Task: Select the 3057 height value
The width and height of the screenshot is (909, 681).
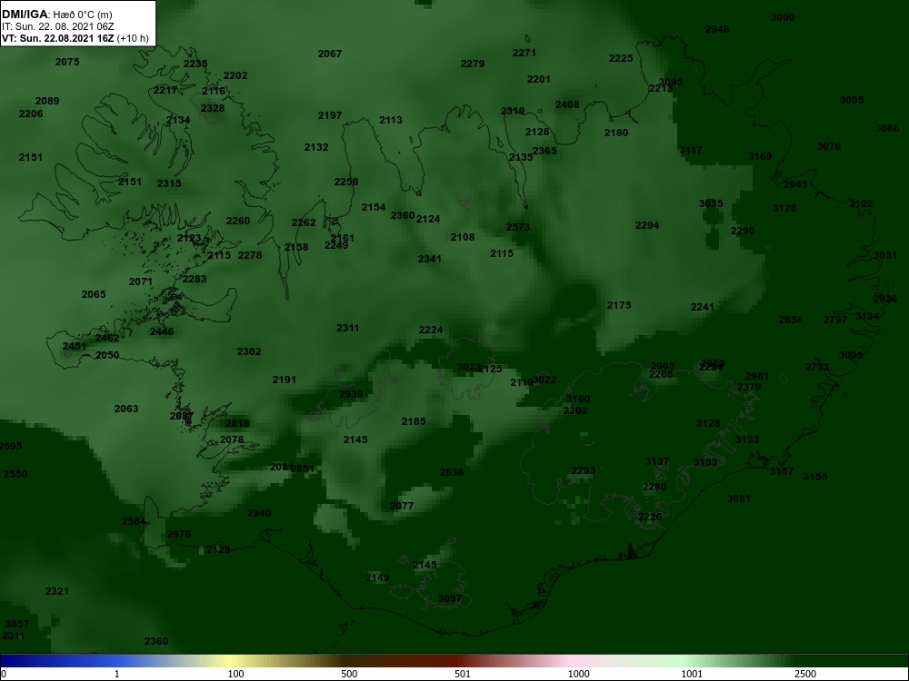Action: 16,624
